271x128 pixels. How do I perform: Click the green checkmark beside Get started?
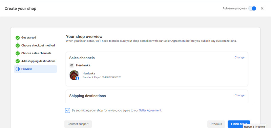[x=18, y=38]
